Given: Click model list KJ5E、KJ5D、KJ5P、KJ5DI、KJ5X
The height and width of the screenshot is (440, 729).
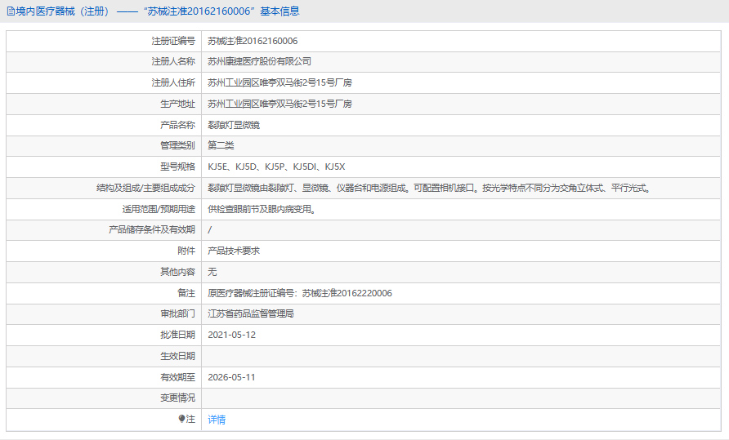Looking at the screenshot, I should point(276,167).
